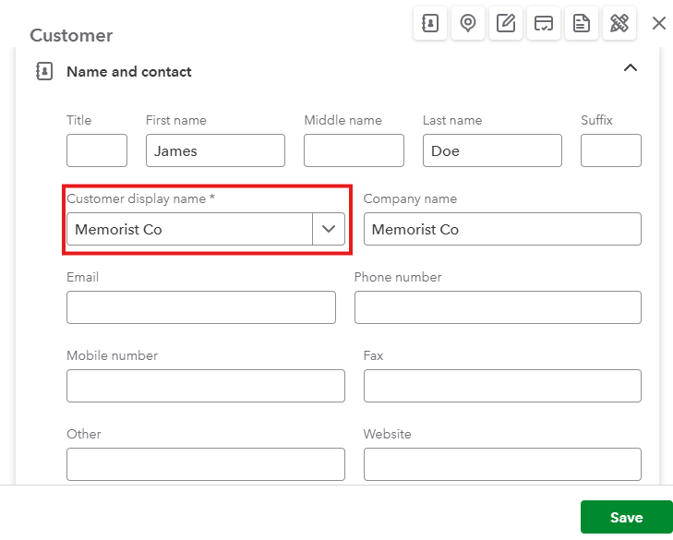
Task: Click the Title input field
Action: pos(97,150)
